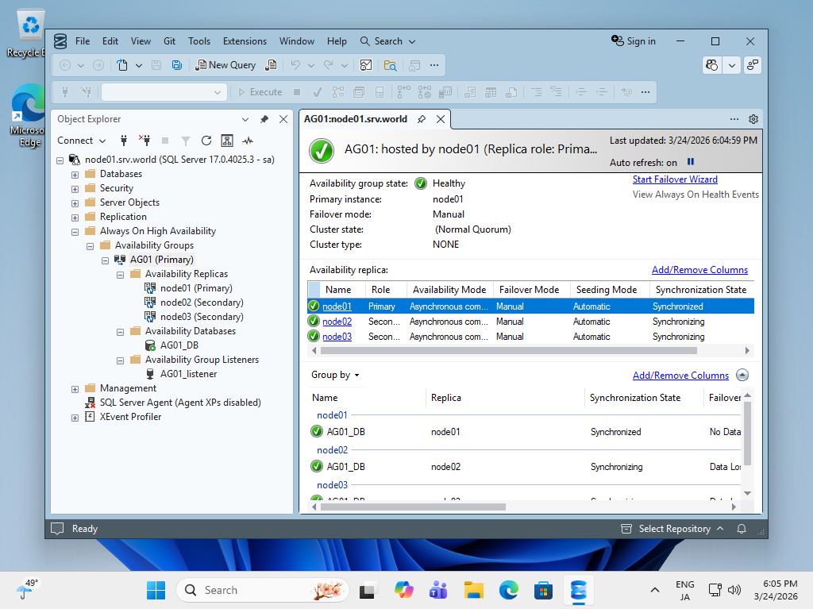Click Add/Remove Columns link for availability replica

[x=699, y=270]
